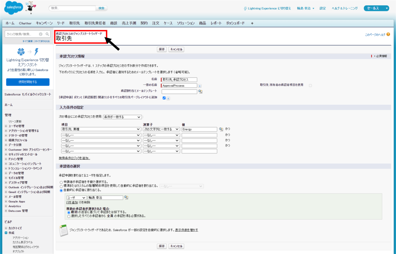
Task: Collapse the 作成 node under ビルド
Action: (6, 233)
